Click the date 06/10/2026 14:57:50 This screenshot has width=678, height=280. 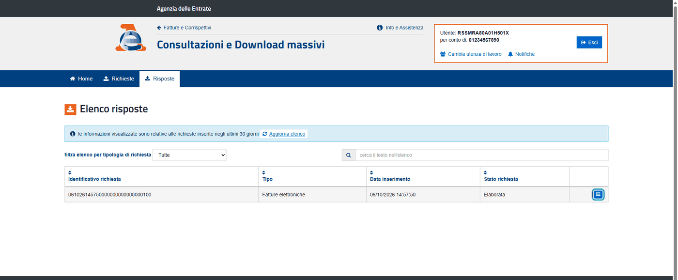click(x=393, y=195)
